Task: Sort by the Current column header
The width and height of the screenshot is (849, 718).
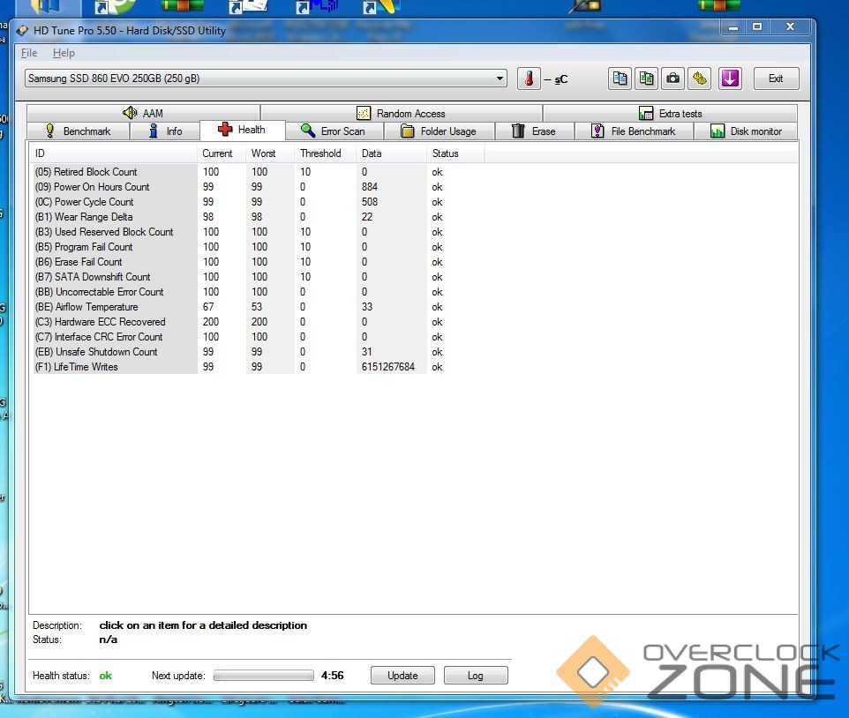Action: pos(222,153)
